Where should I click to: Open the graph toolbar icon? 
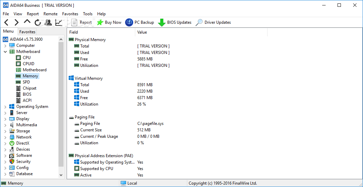pos(59,22)
